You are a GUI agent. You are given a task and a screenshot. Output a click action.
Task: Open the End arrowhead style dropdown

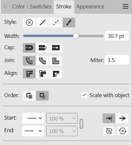33,131
